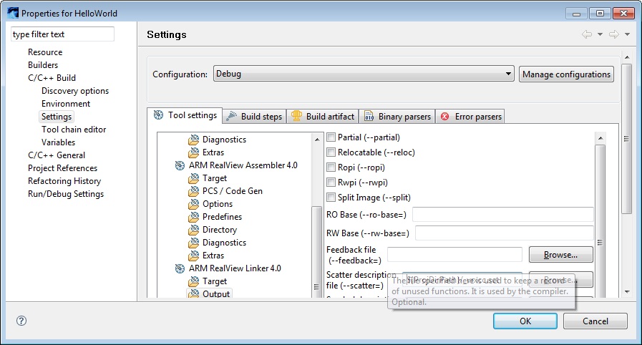Click the ARM RealView Linker 4.0 tool icon
The height and width of the screenshot is (345, 642).
[180, 268]
